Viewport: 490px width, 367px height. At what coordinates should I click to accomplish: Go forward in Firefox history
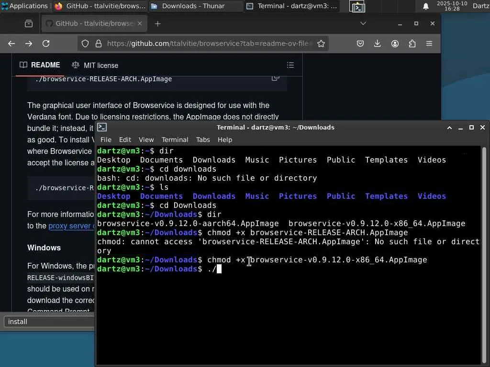coord(29,43)
